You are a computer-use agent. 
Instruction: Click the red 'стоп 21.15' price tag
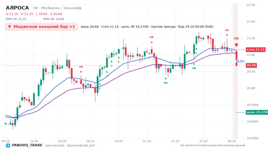255,50
